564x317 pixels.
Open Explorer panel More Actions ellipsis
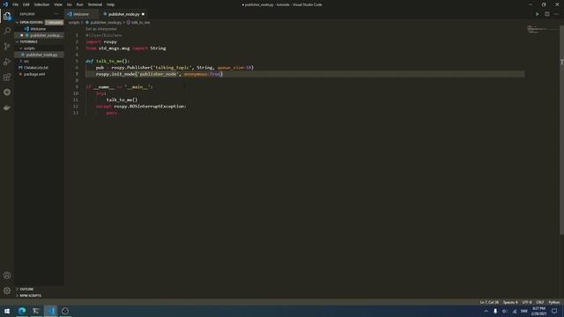click(x=56, y=14)
